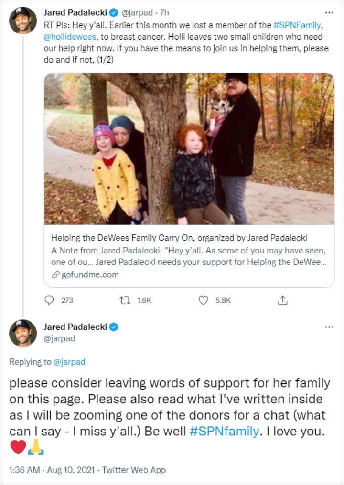This screenshot has height=485, width=344.
Task: Open the #SPNfamily hashtag in the reply
Action: coord(224,432)
